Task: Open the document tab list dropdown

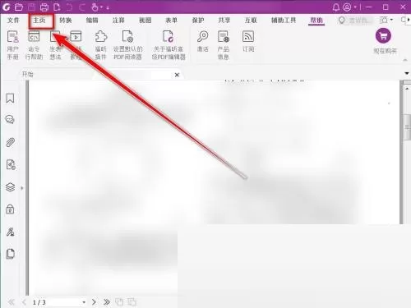Action: pos(408,73)
